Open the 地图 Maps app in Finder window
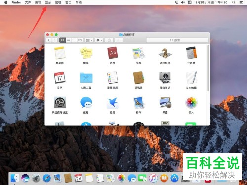Viewport: 247px width, 185px height. (138, 53)
